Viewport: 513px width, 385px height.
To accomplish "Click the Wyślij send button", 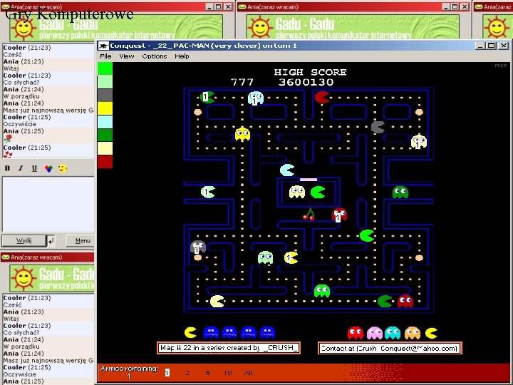I will pyautogui.click(x=24, y=241).
